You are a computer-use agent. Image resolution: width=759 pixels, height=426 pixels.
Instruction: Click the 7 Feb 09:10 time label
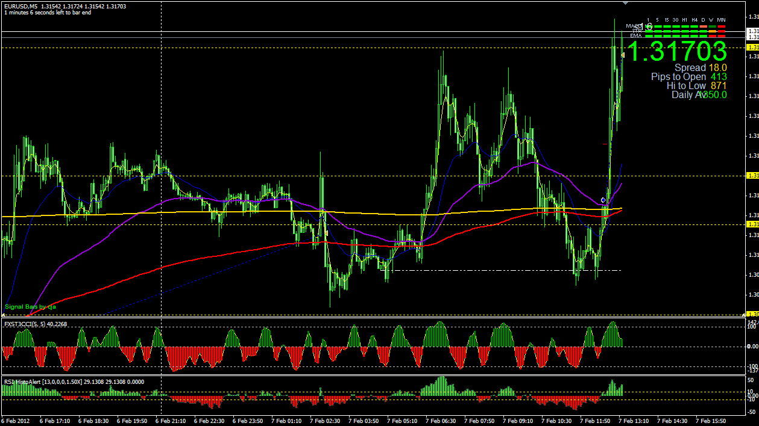tap(518, 421)
